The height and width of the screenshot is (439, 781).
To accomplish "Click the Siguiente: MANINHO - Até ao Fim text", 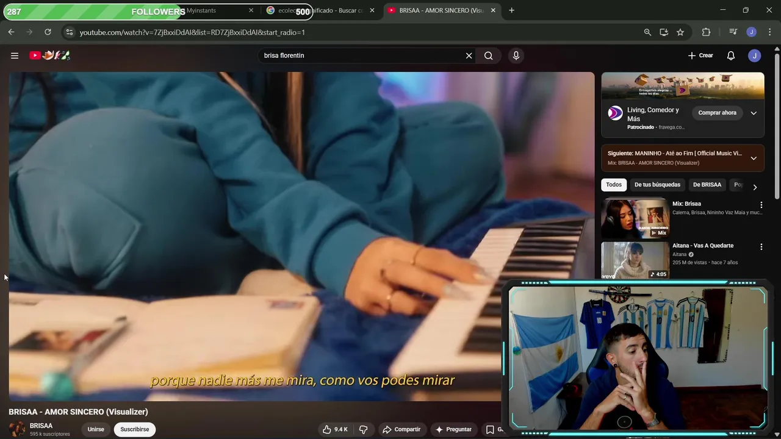I will point(675,154).
